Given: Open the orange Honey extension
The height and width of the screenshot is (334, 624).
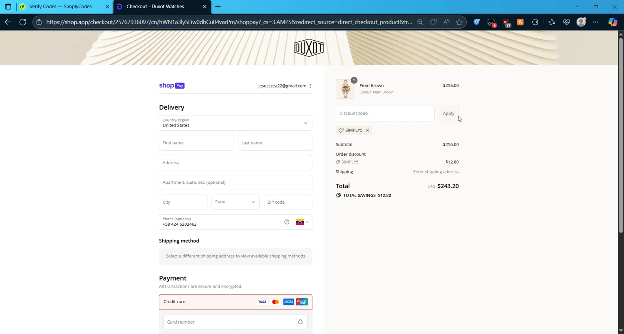Looking at the screenshot, I should click(x=520, y=22).
